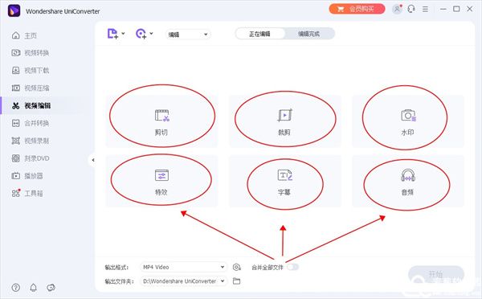This screenshot has height=299, width=482.
Task: Expand the 编辑 dropdown in toolbar
Action: pyautogui.click(x=188, y=34)
